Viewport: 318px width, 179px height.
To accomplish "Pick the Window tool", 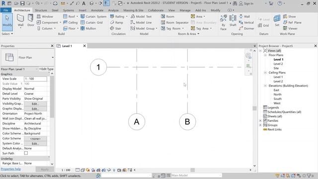I will pos(45,16).
